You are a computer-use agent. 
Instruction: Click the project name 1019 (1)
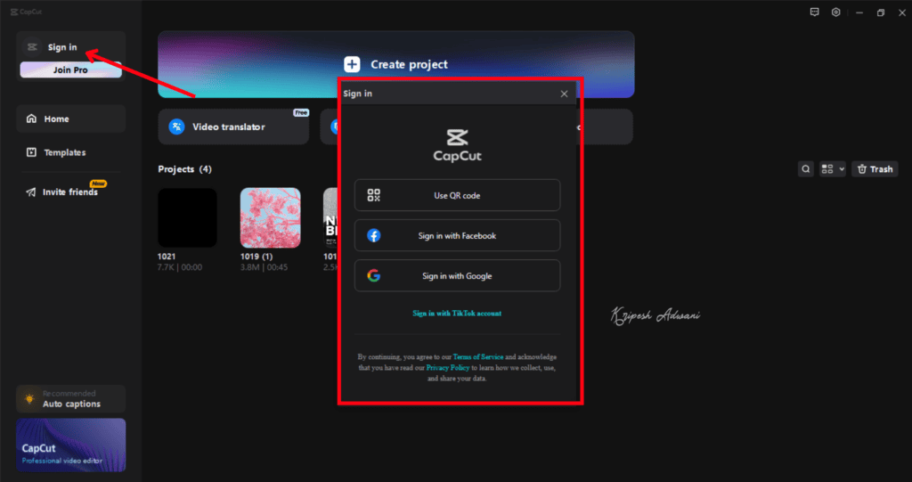(x=256, y=256)
